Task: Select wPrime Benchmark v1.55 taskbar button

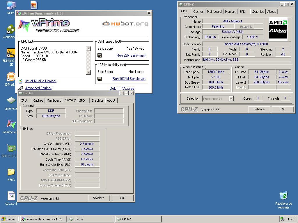Action: [x=44, y=219]
